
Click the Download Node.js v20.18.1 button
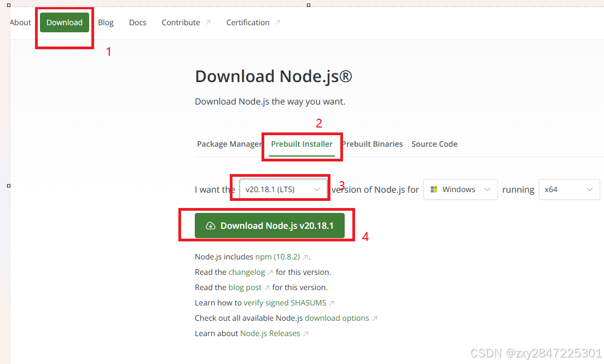(x=270, y=226)
